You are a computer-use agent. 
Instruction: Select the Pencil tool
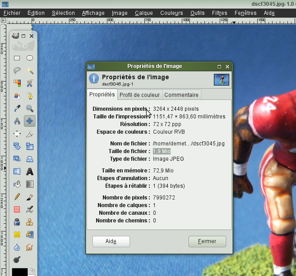(17, 197)
